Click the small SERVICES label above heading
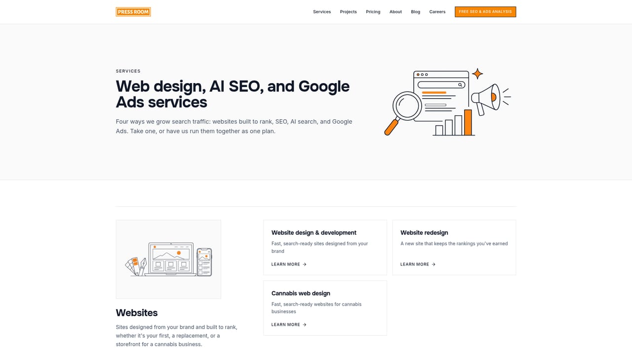 click(128, 71)
